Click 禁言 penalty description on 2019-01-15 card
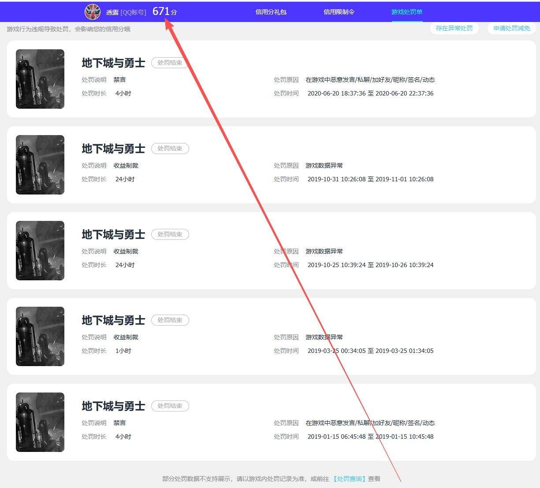Image resolution: width=540 pixels, height=488 pixels. (x=119, y=423)
